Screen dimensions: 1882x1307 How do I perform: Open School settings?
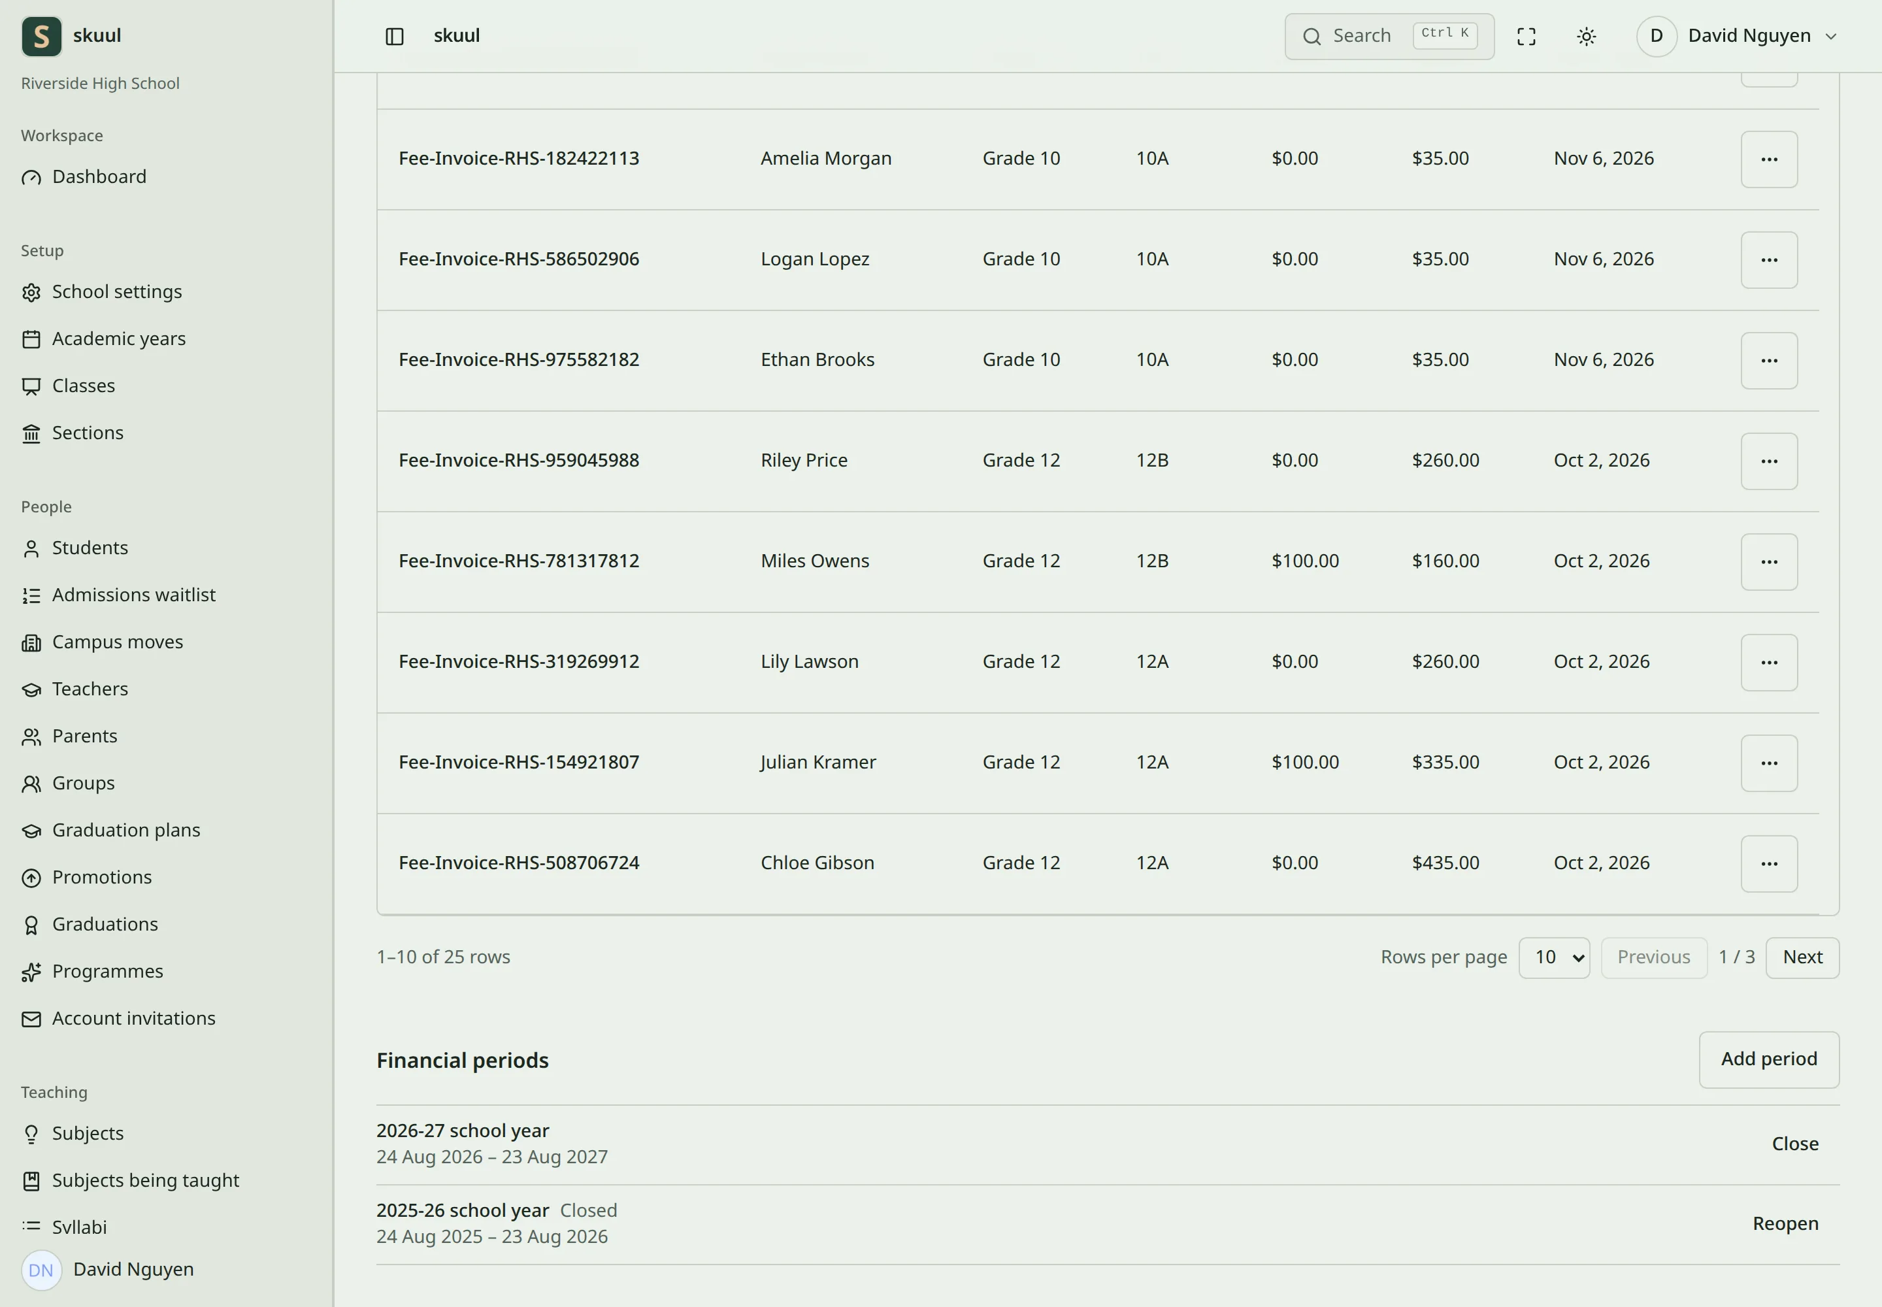(101, 292)
